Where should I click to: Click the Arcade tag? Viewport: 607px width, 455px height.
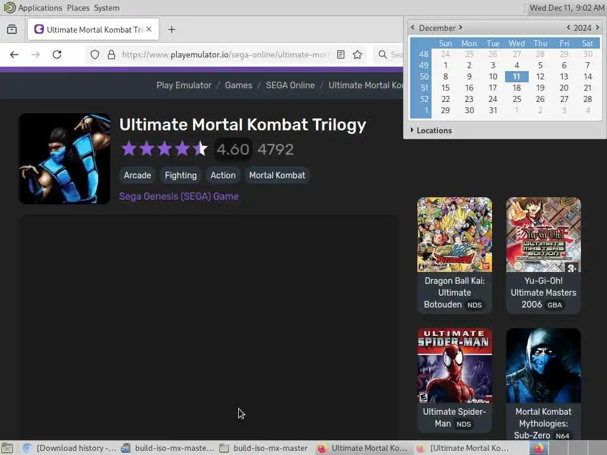tap(138, 175)
